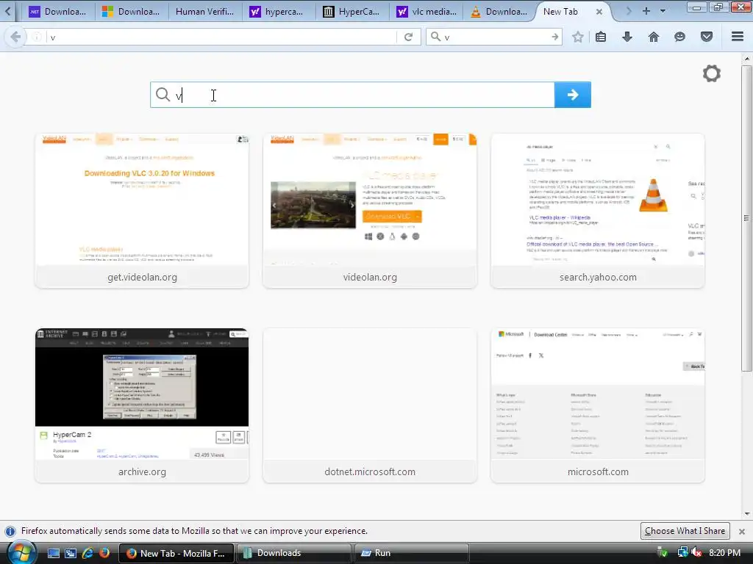Click the page vertical scrollbar thumb
This screenshot has width=753, height=564.
pos(746,218)
